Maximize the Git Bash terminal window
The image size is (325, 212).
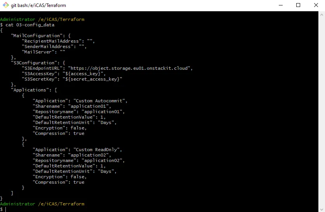[298, 5]
